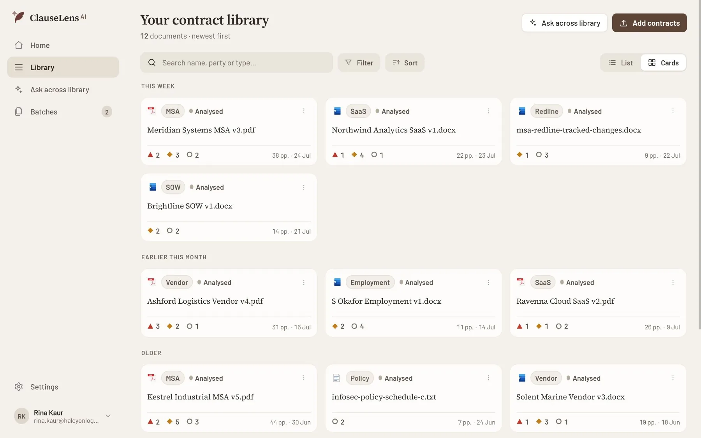Open the Library sidebar item
The height and width of the screenshot is (438, 701).
point(63,67)
